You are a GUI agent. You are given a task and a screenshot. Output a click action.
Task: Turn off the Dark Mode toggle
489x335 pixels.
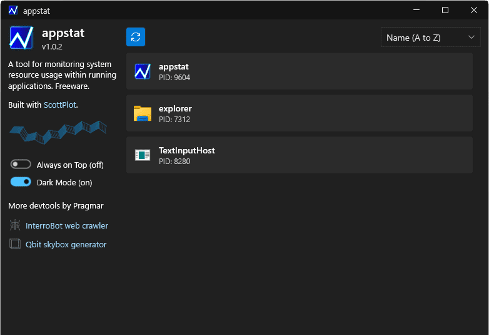coord(21,182)
